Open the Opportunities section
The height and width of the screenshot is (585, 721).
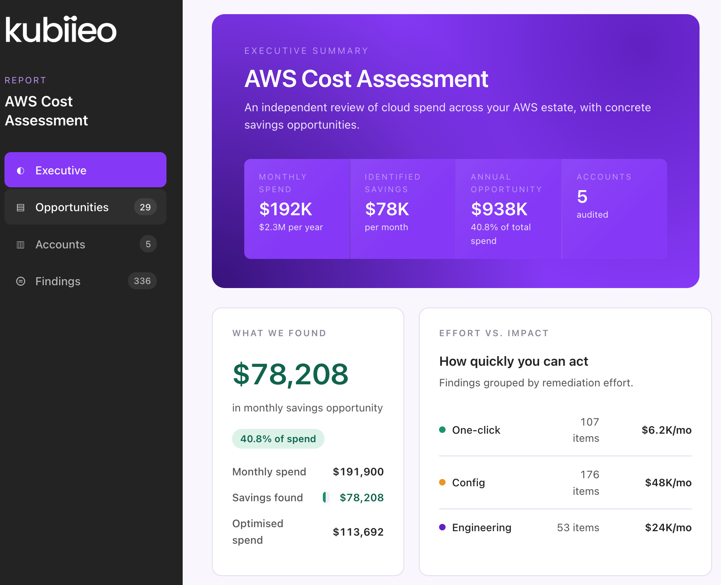coord(85,207)
